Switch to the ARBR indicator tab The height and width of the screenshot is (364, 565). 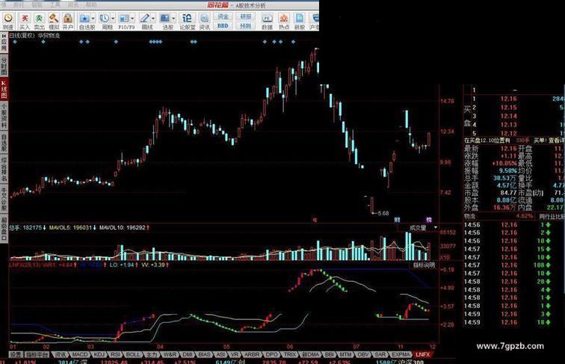pos(252,354)
